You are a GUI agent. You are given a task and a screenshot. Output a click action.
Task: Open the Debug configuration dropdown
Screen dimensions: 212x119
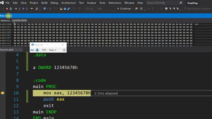90,9
